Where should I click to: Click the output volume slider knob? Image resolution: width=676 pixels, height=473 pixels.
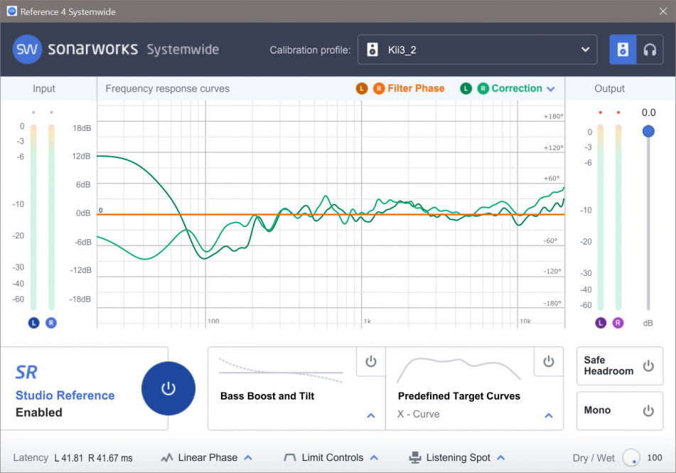click(x=648, y=131)
